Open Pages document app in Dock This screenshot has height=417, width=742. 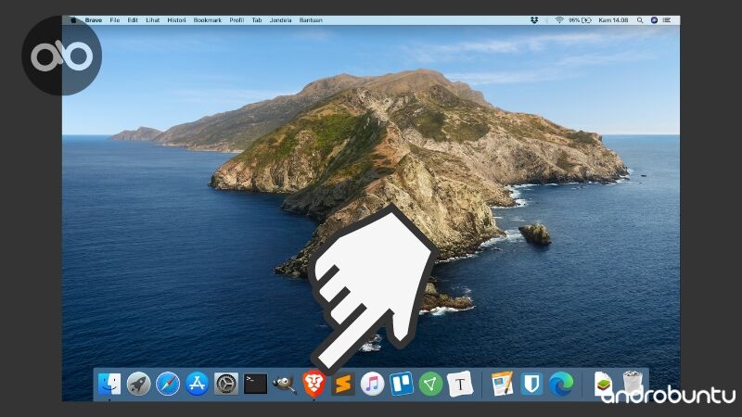click(x=502, y=384)
